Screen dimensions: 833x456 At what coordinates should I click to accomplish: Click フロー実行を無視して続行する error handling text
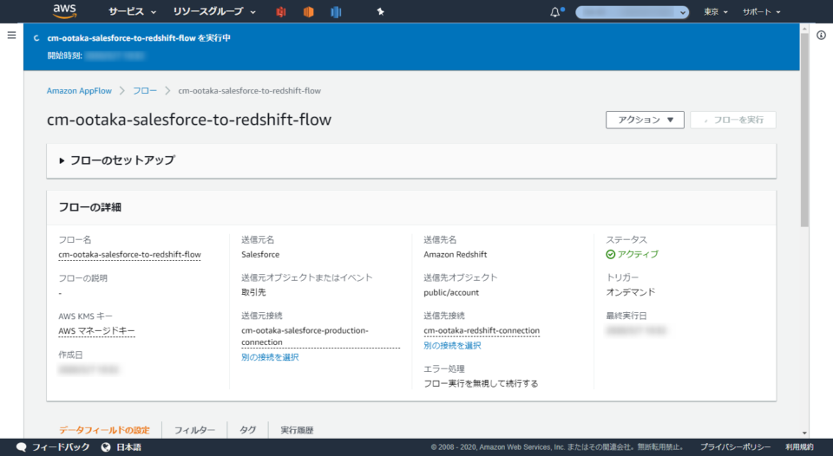[x=481, y=384]
